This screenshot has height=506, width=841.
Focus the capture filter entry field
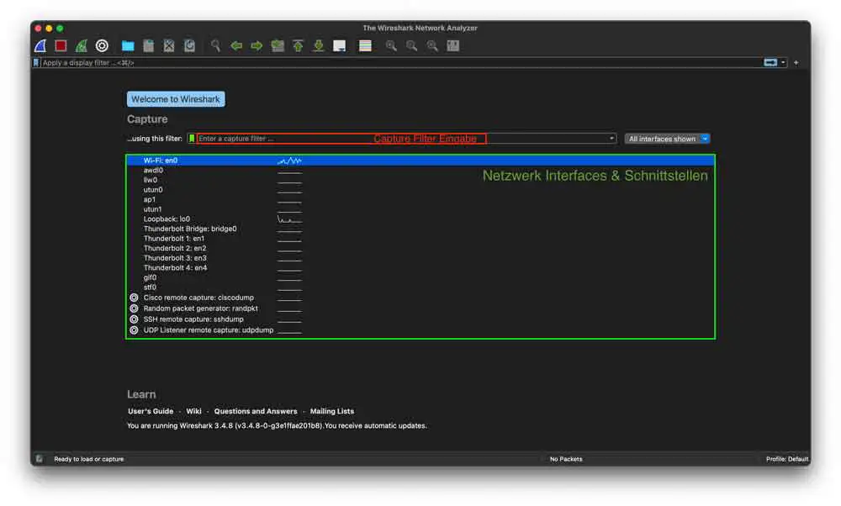point(401,139)
